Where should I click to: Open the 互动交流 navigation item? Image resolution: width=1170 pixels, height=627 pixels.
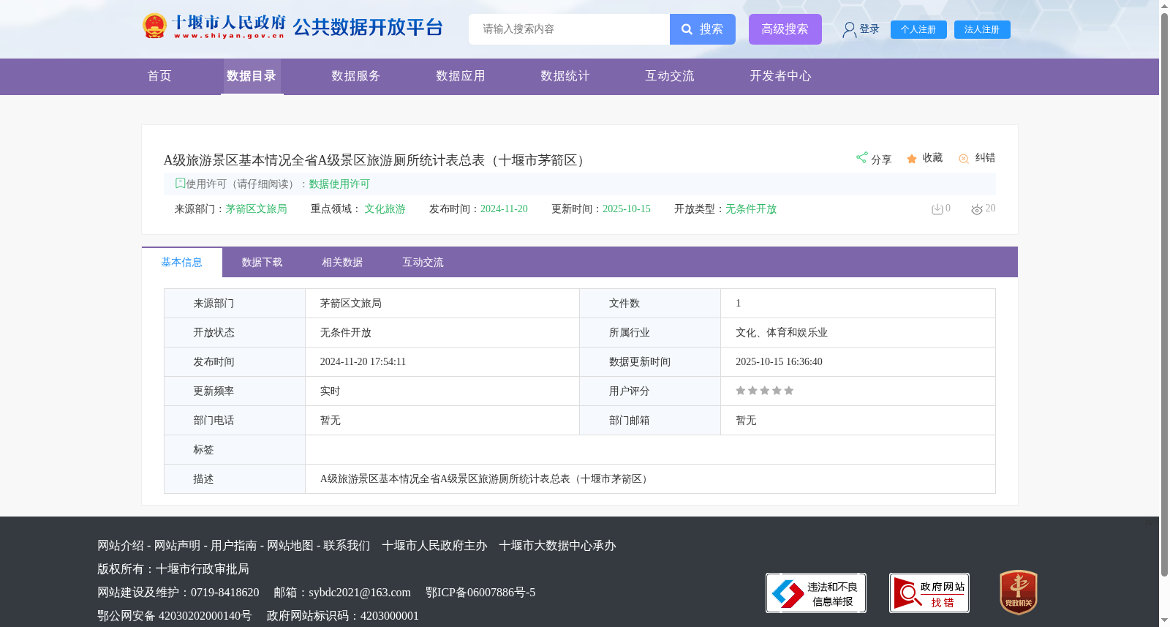click(x=669, y=76)
